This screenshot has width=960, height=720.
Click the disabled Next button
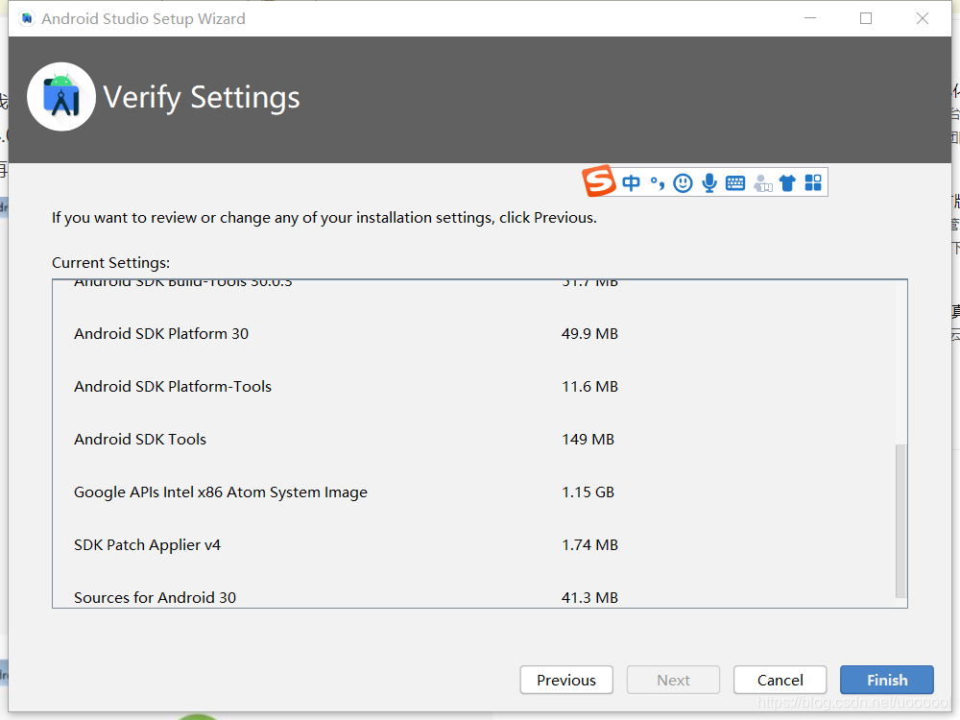pos(674,680)
